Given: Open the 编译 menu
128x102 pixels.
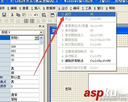Looking at the screenshot, I should pyautogui.click(x=75, y=8).
